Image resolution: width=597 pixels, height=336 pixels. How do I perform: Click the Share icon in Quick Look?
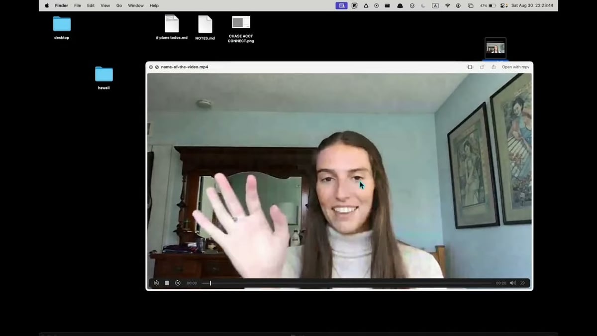(x=494, y=67)
